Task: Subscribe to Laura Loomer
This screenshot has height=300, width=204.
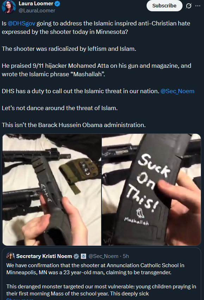Action: 164,6
